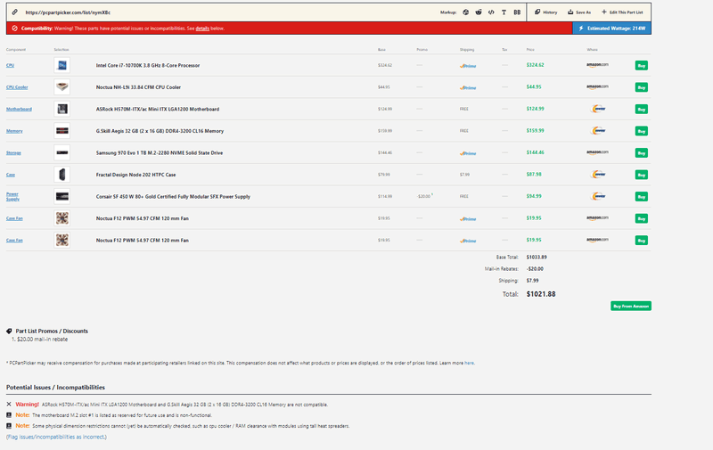Screen dimensions: 713x450
Task: Click Save As for this part list
Action: (x=579, y=12)
